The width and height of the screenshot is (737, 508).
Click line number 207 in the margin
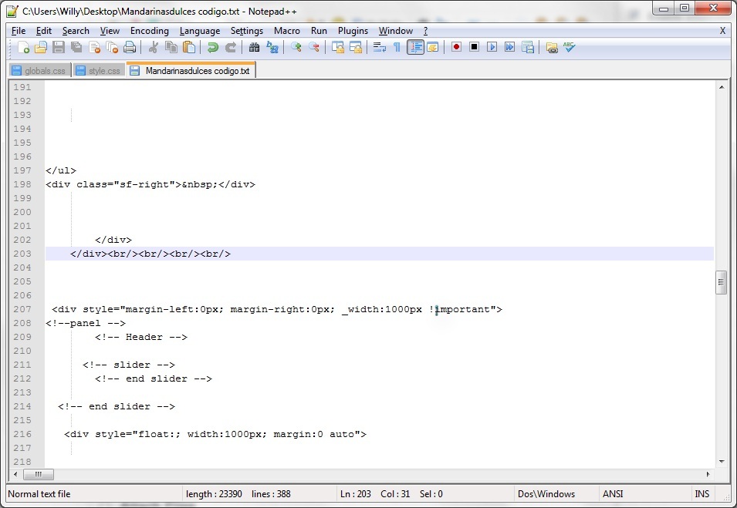click(22, 309)
